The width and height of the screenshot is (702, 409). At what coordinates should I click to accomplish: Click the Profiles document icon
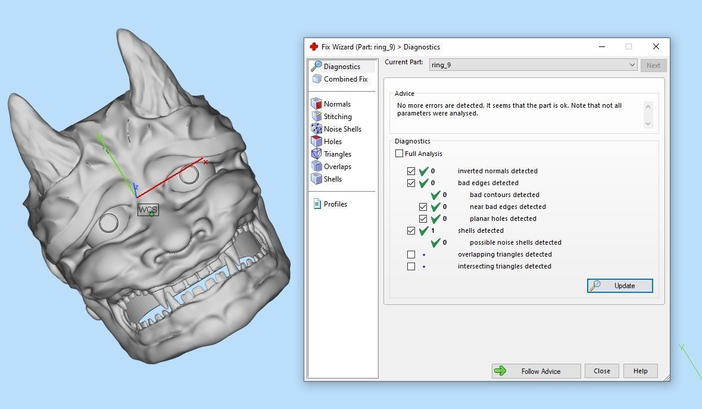coord(317,204)
